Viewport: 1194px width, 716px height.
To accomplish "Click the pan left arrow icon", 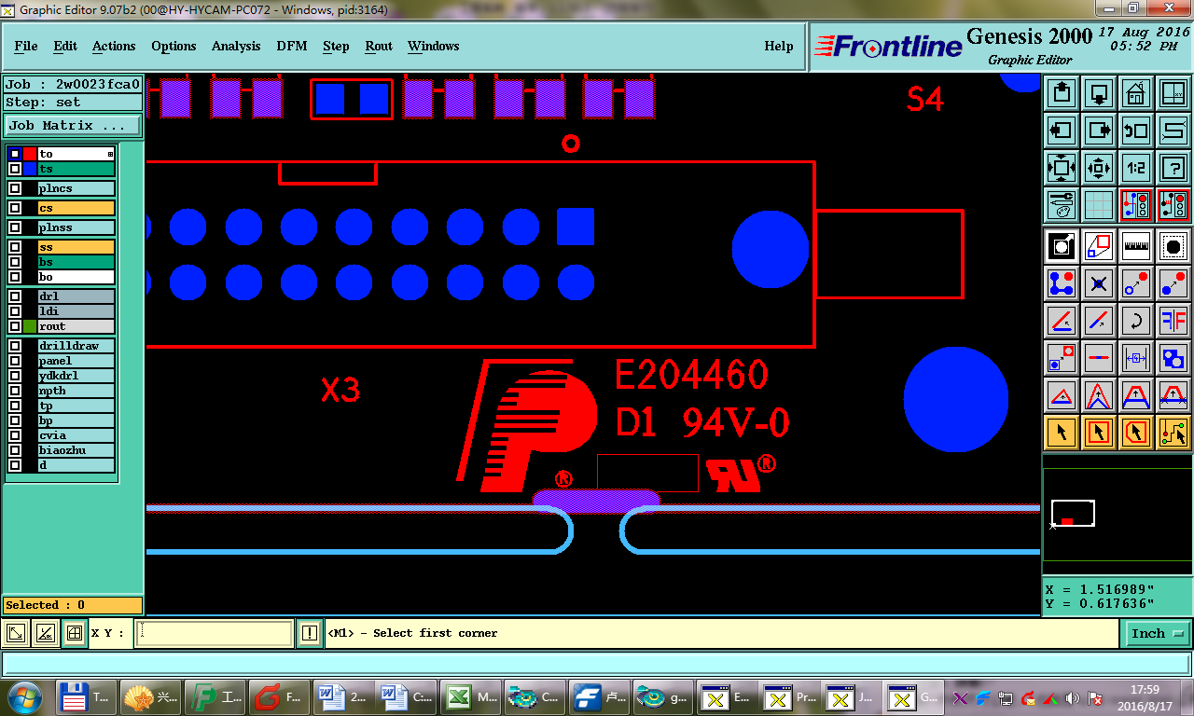I will (x=1062, y=131).
